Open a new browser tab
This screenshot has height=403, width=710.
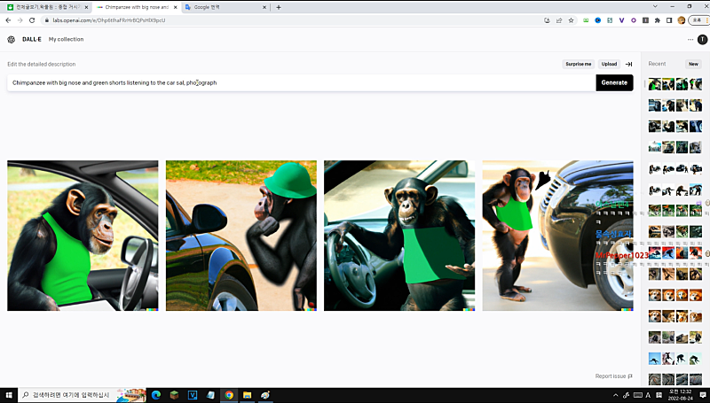[x=279, y=7]
